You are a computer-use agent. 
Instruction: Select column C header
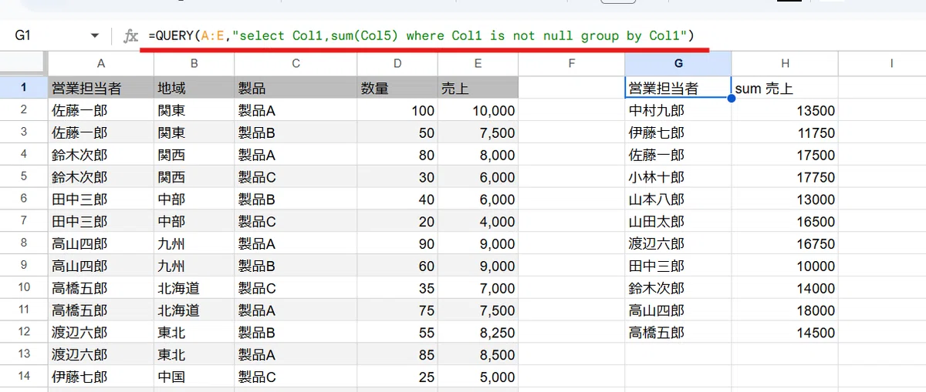296,64
